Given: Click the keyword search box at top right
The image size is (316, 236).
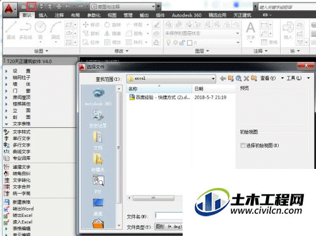Looking at the screenshot, I should 287,7.
